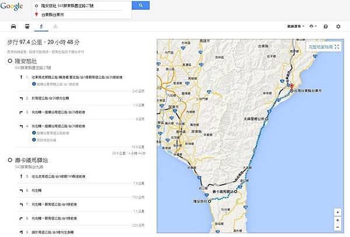Select the walking directions tab

(41, 27)
